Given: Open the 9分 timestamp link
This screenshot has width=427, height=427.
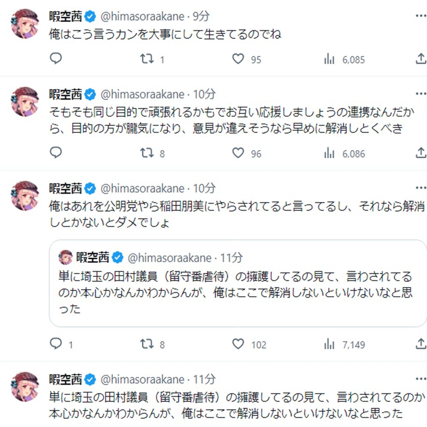Looking at the screenshot, I should pos(201,17).
